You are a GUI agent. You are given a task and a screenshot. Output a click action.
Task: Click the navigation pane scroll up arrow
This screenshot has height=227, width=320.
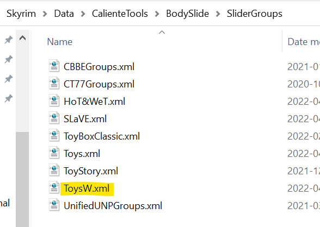(22, 38)
